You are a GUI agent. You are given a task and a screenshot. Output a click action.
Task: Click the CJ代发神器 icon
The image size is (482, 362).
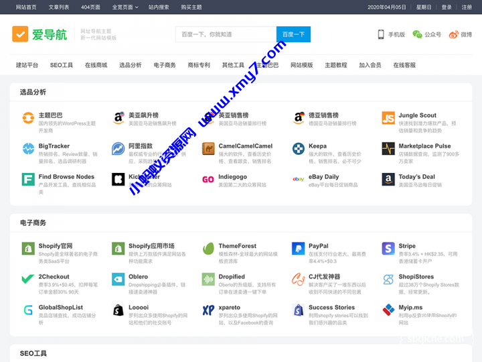[298, 279]
